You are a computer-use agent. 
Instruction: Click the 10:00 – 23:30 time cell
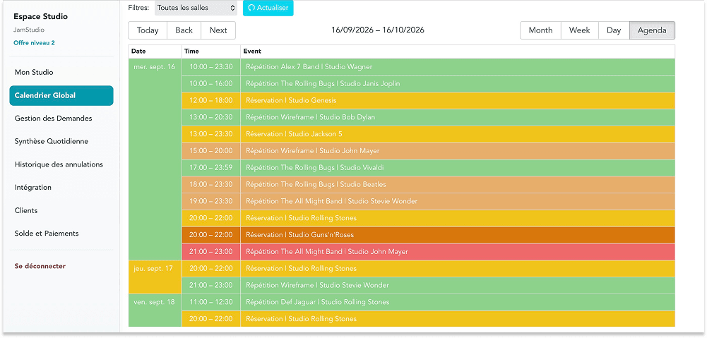211,67
